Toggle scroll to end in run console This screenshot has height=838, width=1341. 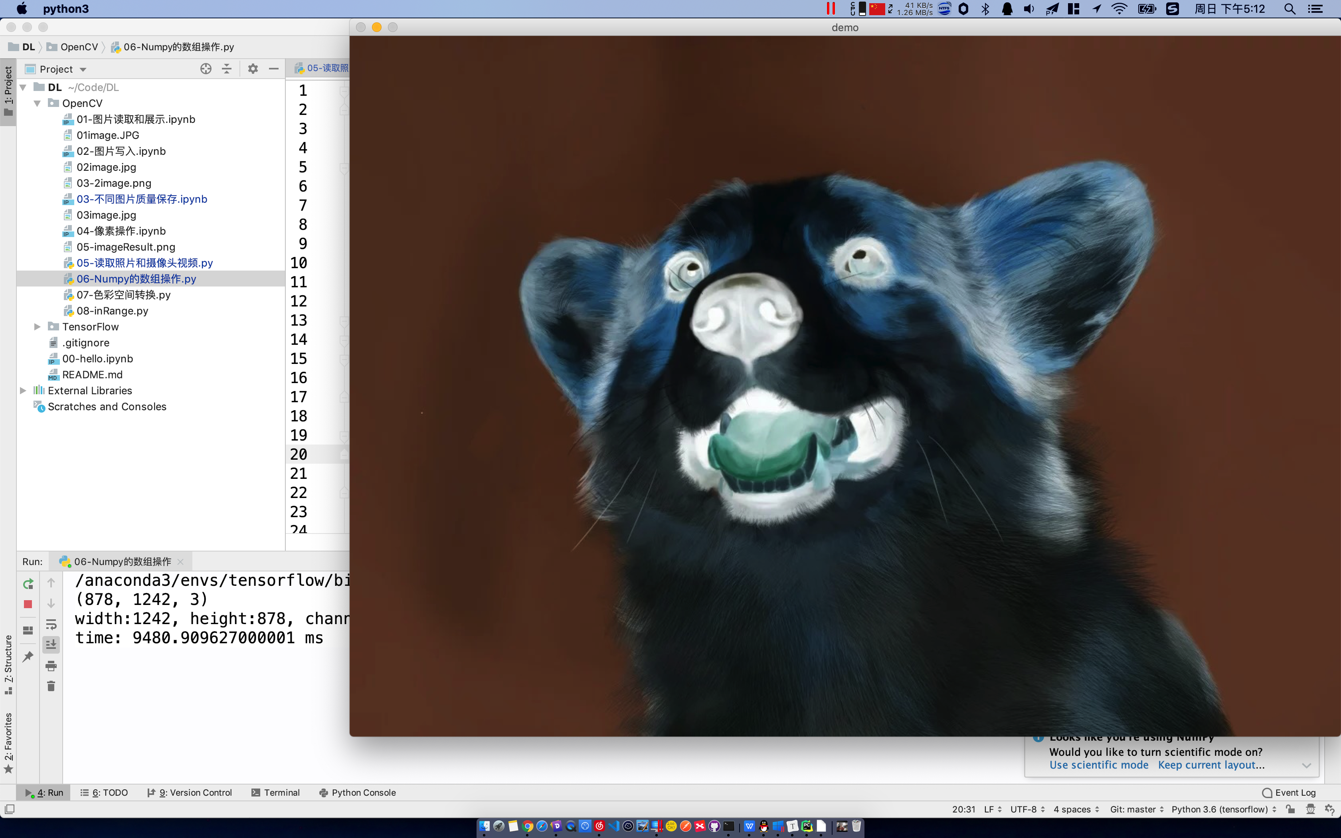(51, 644)
